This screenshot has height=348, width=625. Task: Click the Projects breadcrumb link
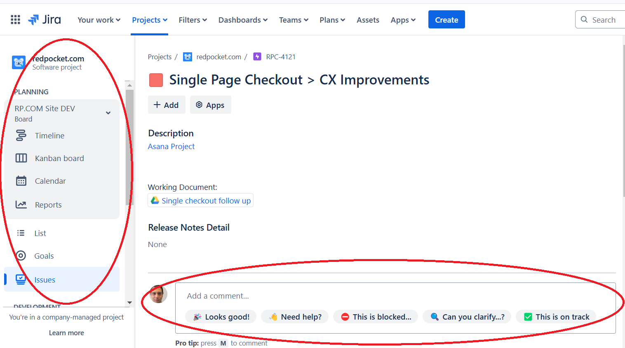click(160, 57)
